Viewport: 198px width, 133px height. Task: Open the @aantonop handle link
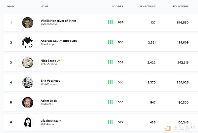pos(47,44)
